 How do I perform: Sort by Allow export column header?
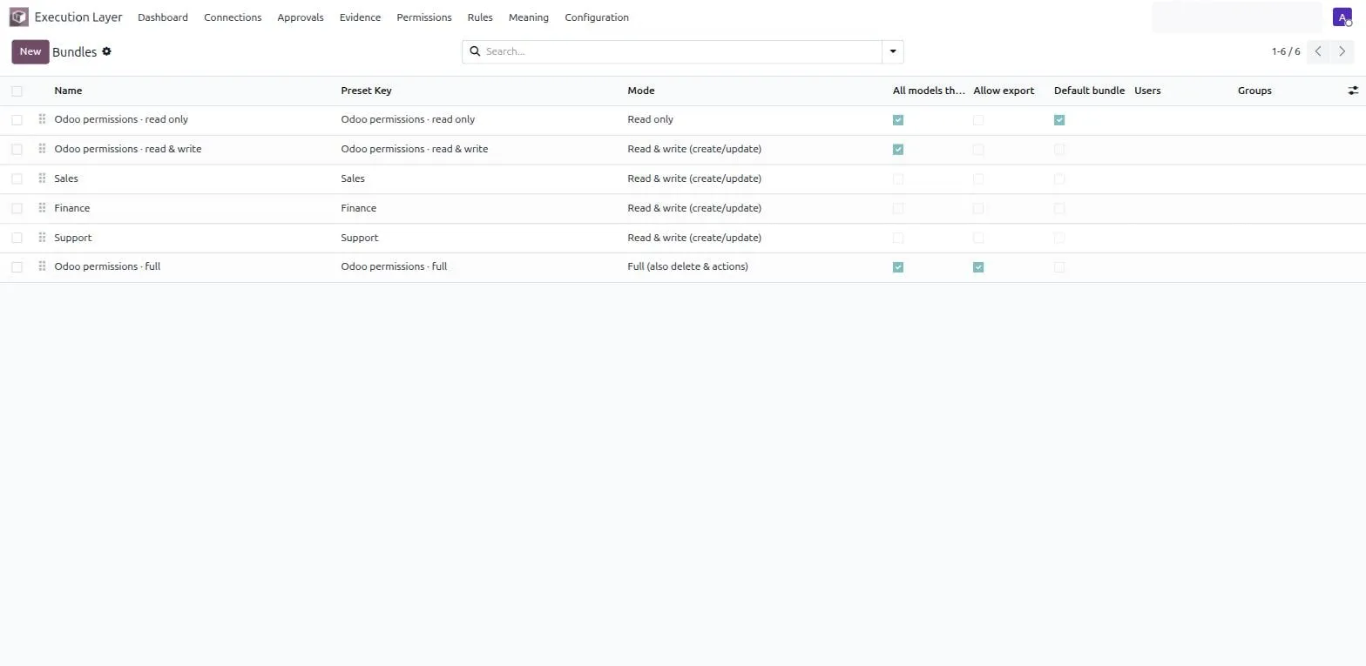point(1004,91)
